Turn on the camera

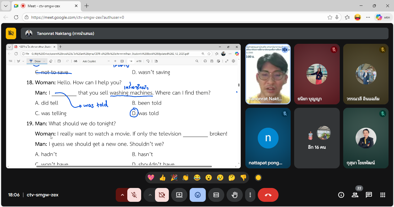[x=162, y=195]
